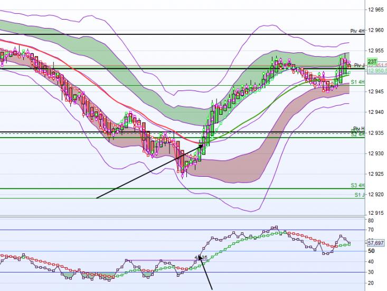The height and width of the screenshot is (291, 387).
Task: Click the 12 915 price axis label
Action: [375, 213]
